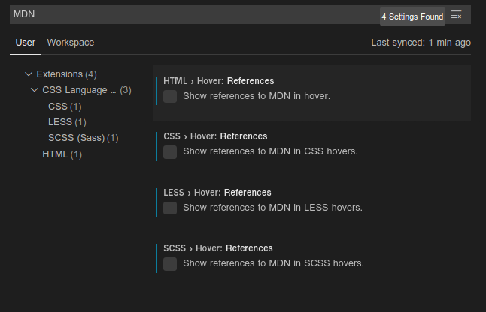Toggle SCSS hover MDN references checkbox

click(170, 263)
